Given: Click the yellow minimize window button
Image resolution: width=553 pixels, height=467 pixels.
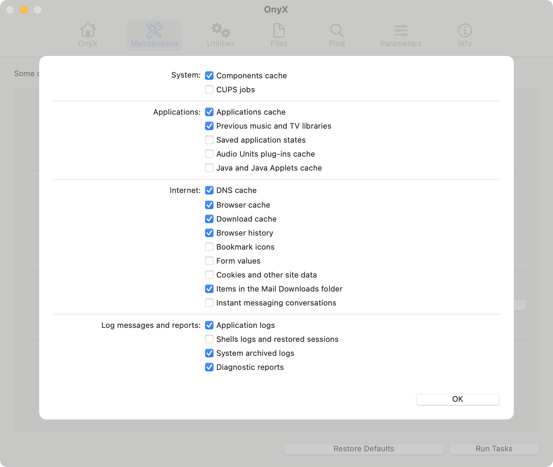Looking at the screenshot, I should point(24,10).
